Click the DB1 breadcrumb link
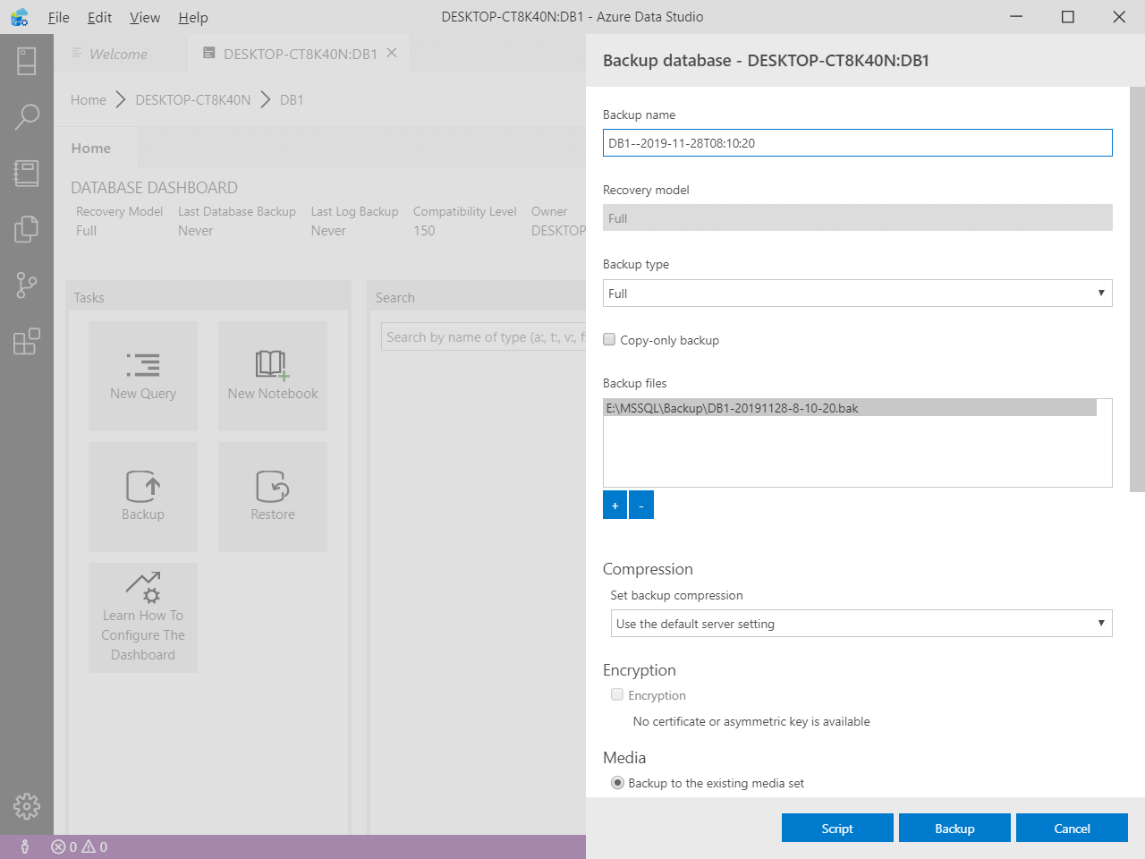 [x=292, y=100]
